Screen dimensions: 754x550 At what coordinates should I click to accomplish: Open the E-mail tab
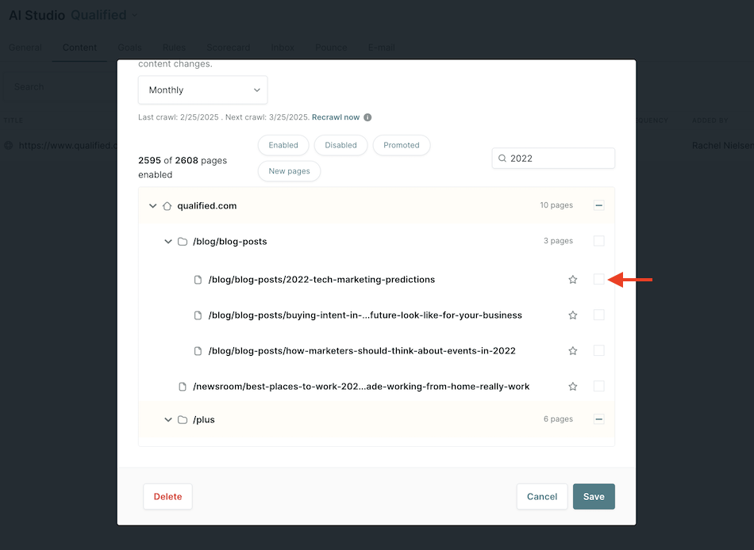(381, 48)
